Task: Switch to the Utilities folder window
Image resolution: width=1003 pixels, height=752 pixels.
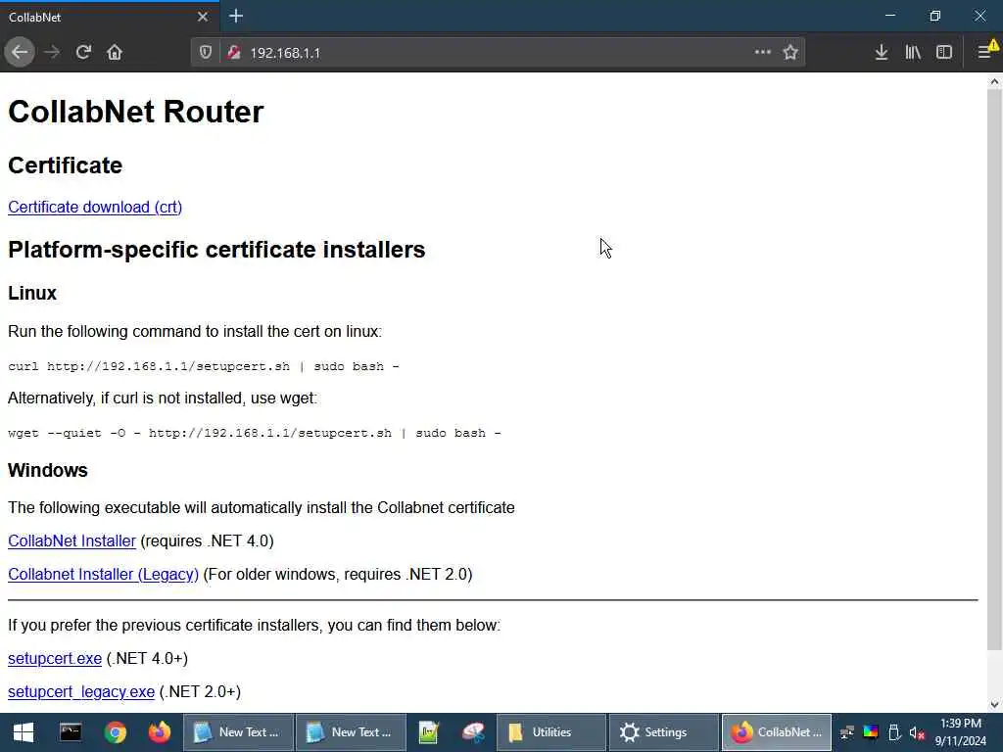Action: (550, 732)
